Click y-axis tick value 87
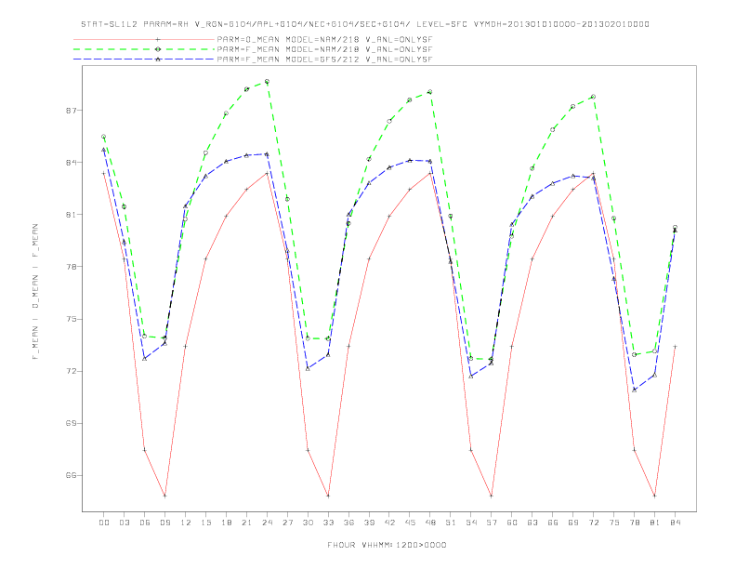The height and width of the screenshot is (569, 736). tap(71, 111)
